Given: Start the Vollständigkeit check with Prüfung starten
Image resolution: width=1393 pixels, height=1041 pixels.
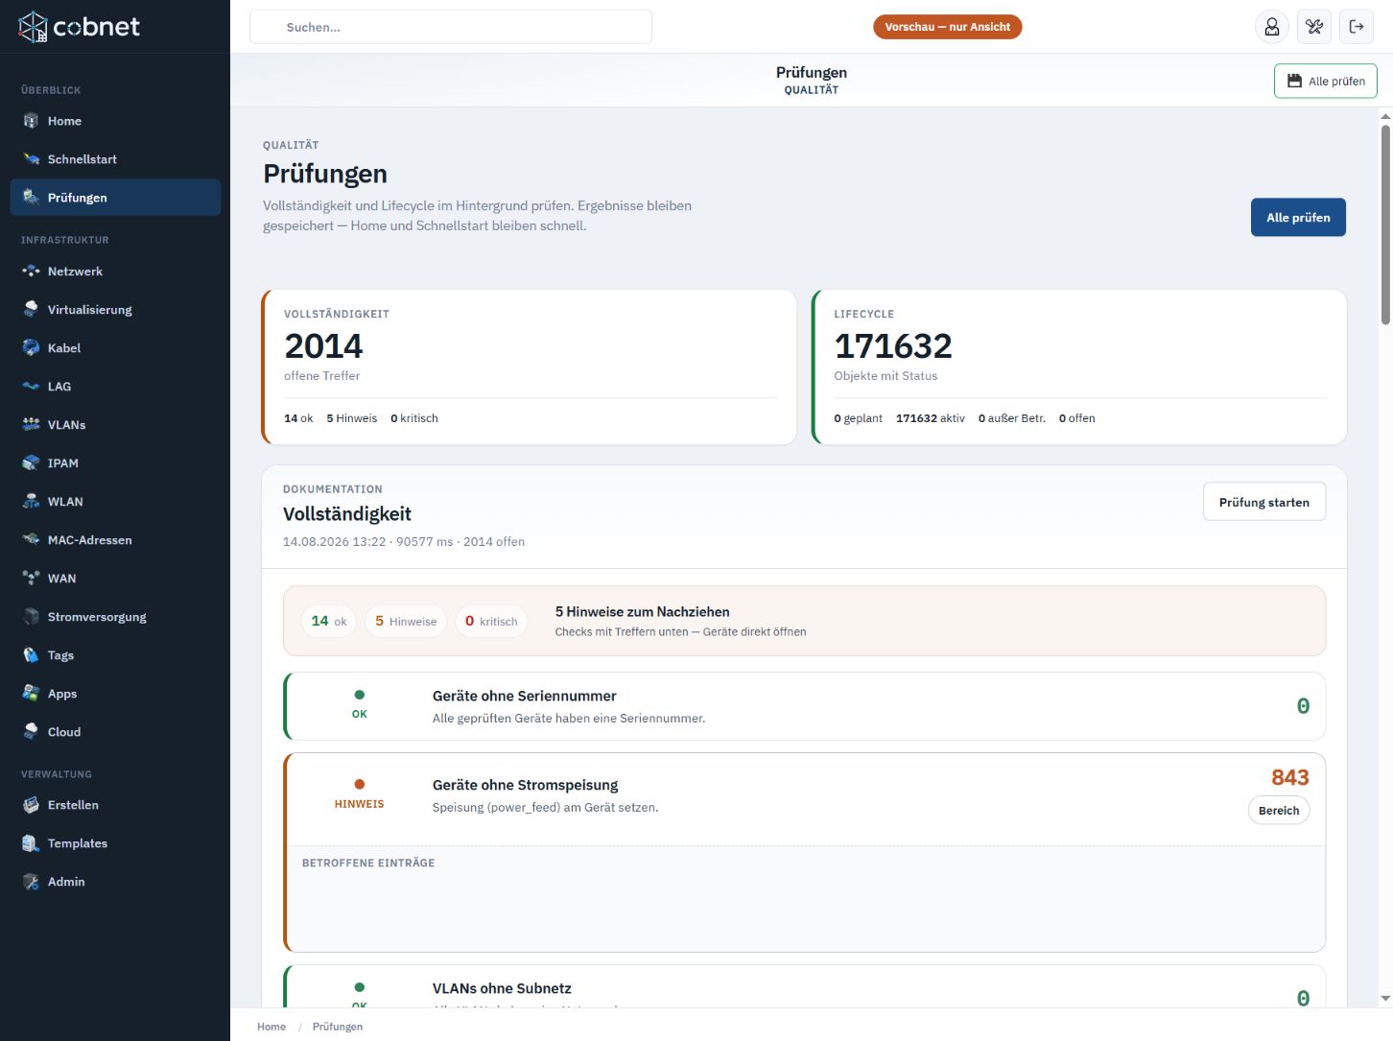Looking at the screenshot, I should (1264, 502).
